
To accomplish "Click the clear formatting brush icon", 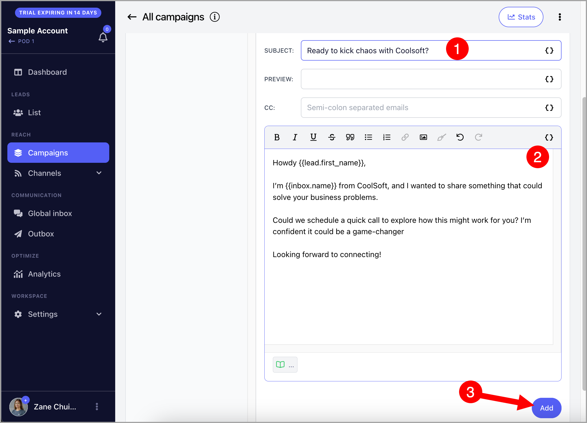I will pyautogui.click(x=442, y=137).
